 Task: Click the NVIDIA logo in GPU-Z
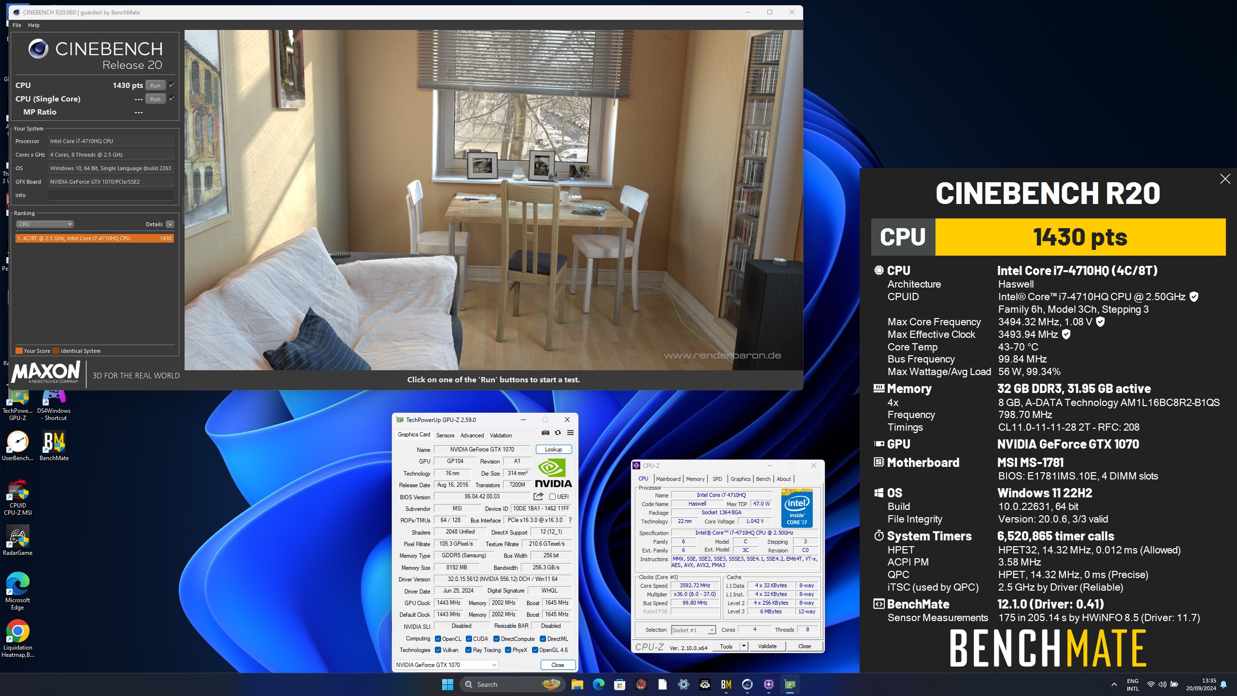coord(553,474)
